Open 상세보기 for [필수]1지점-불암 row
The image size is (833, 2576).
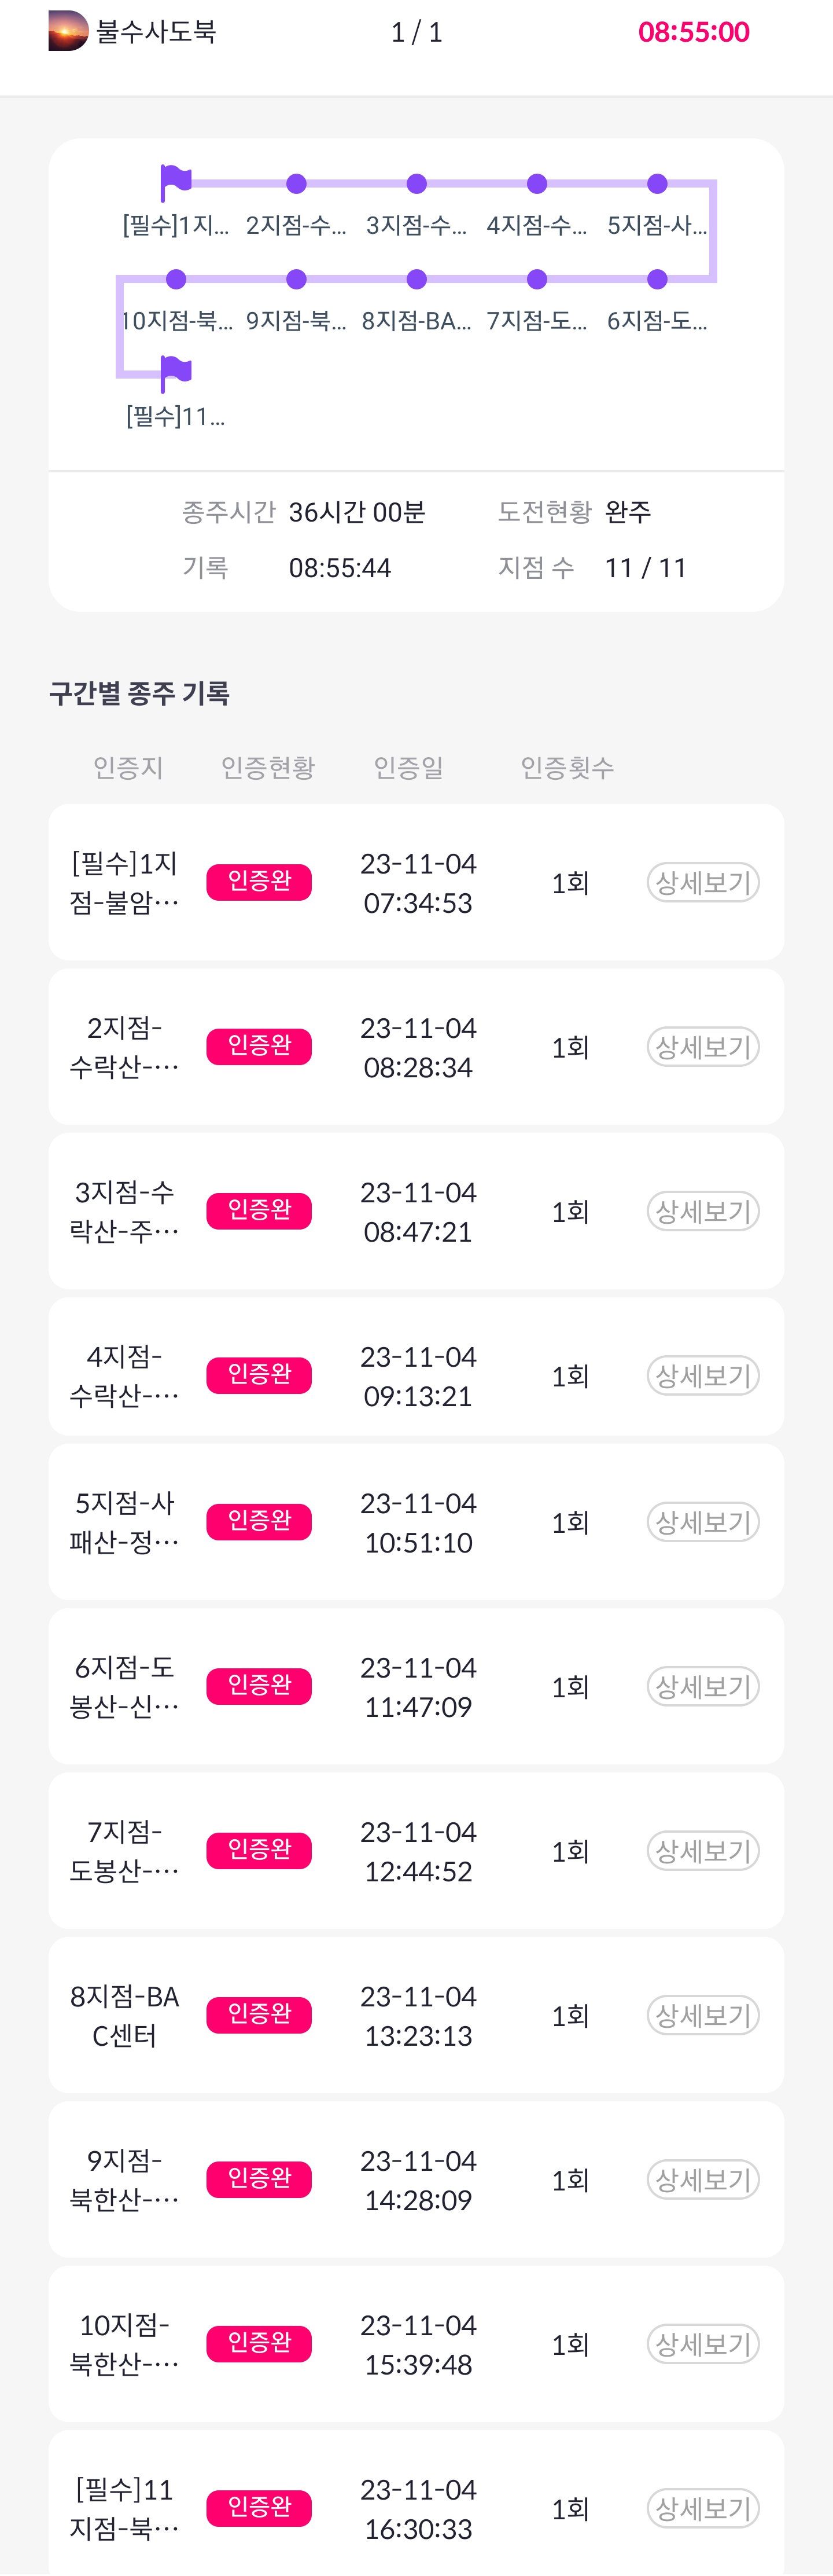click(702, 882)
